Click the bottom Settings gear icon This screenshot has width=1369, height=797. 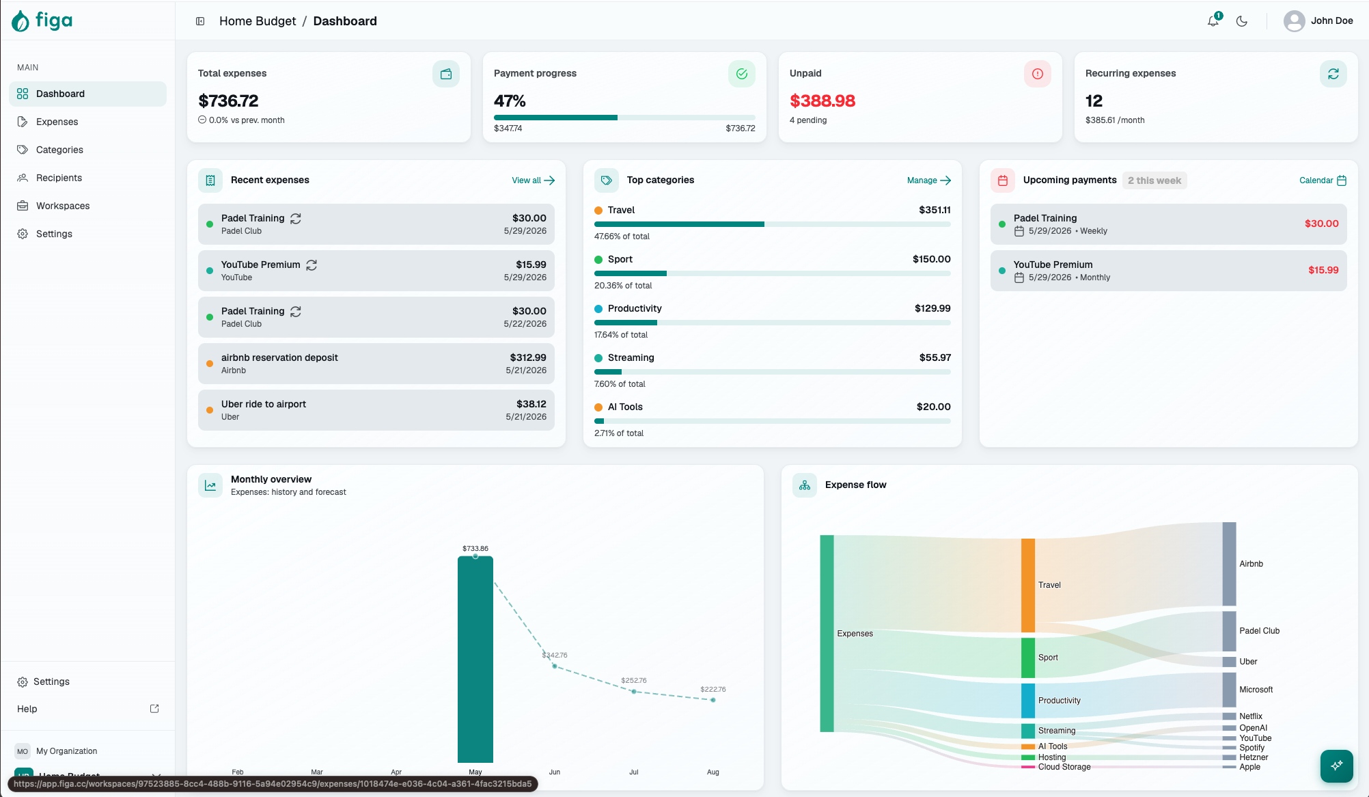click(23, 681)
